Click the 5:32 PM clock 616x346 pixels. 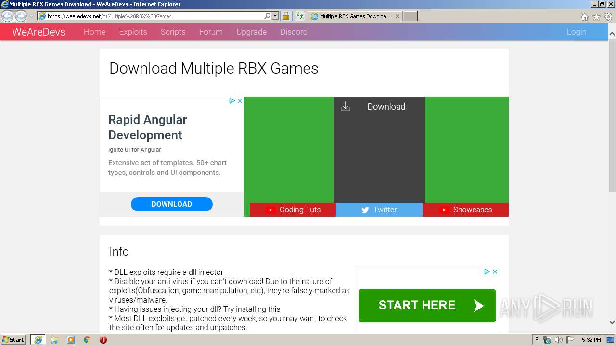[x=591, y=340]
